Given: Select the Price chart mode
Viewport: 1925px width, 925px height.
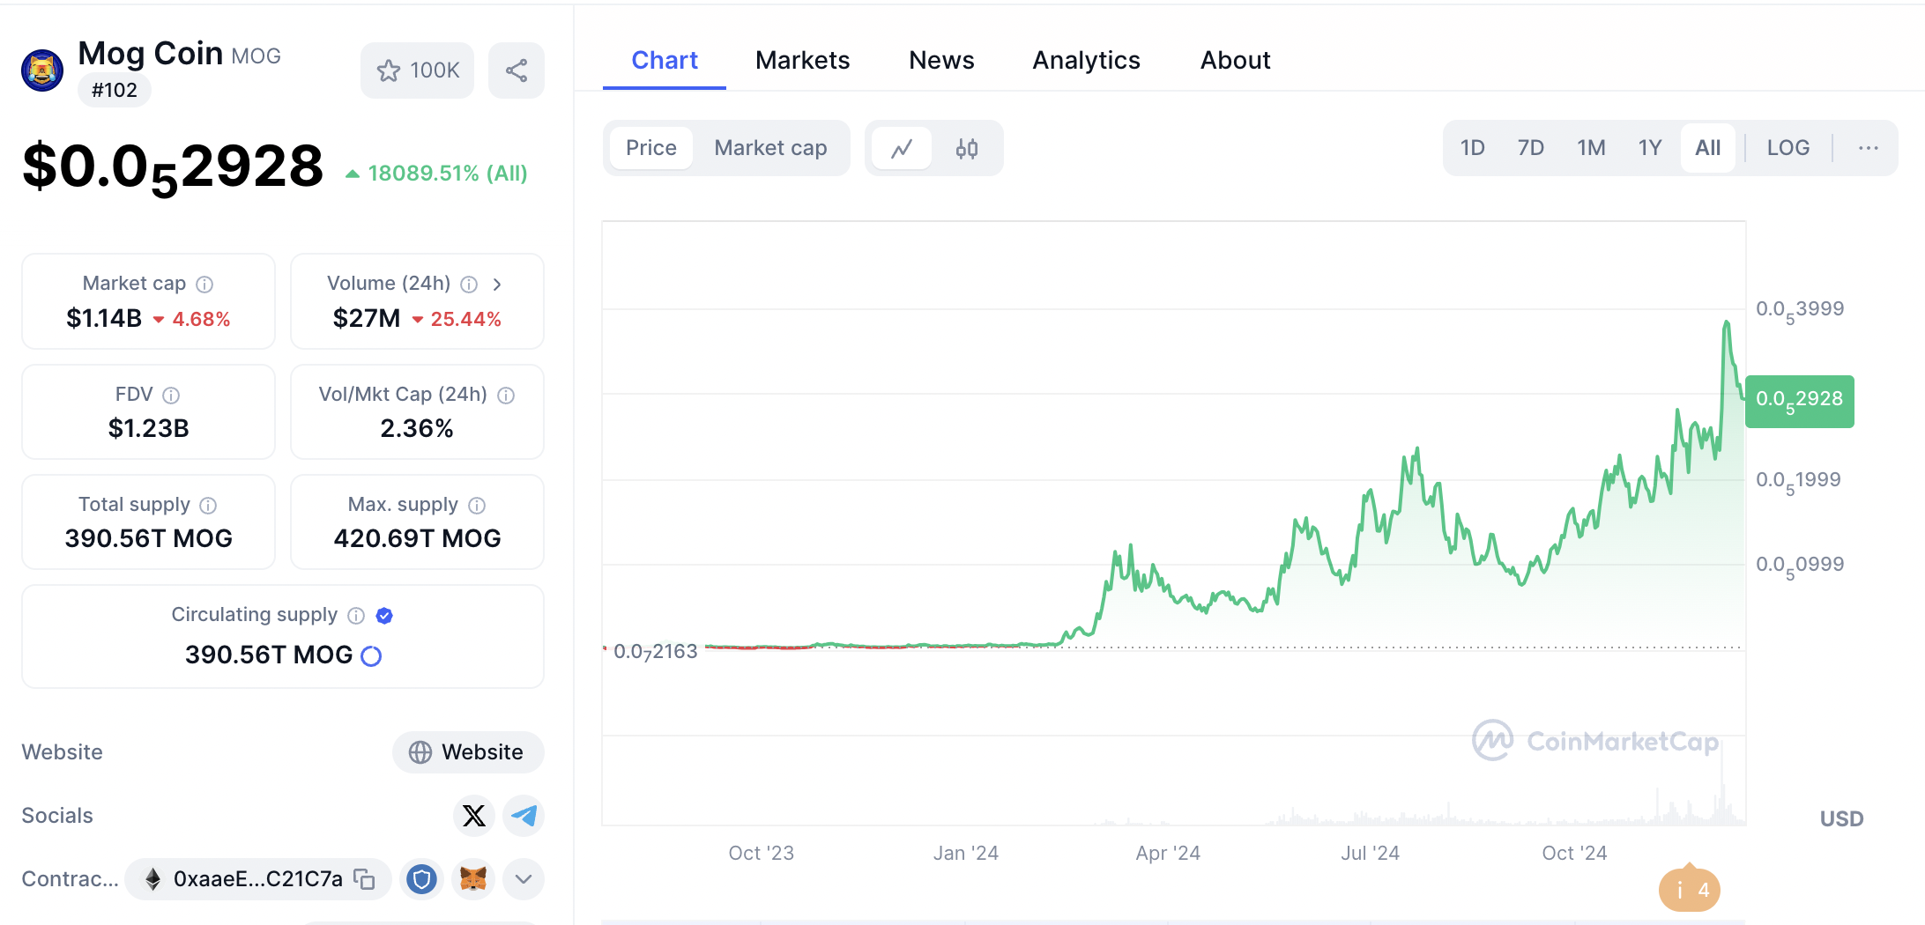Looking at the screenshot, I should (651, 148).
